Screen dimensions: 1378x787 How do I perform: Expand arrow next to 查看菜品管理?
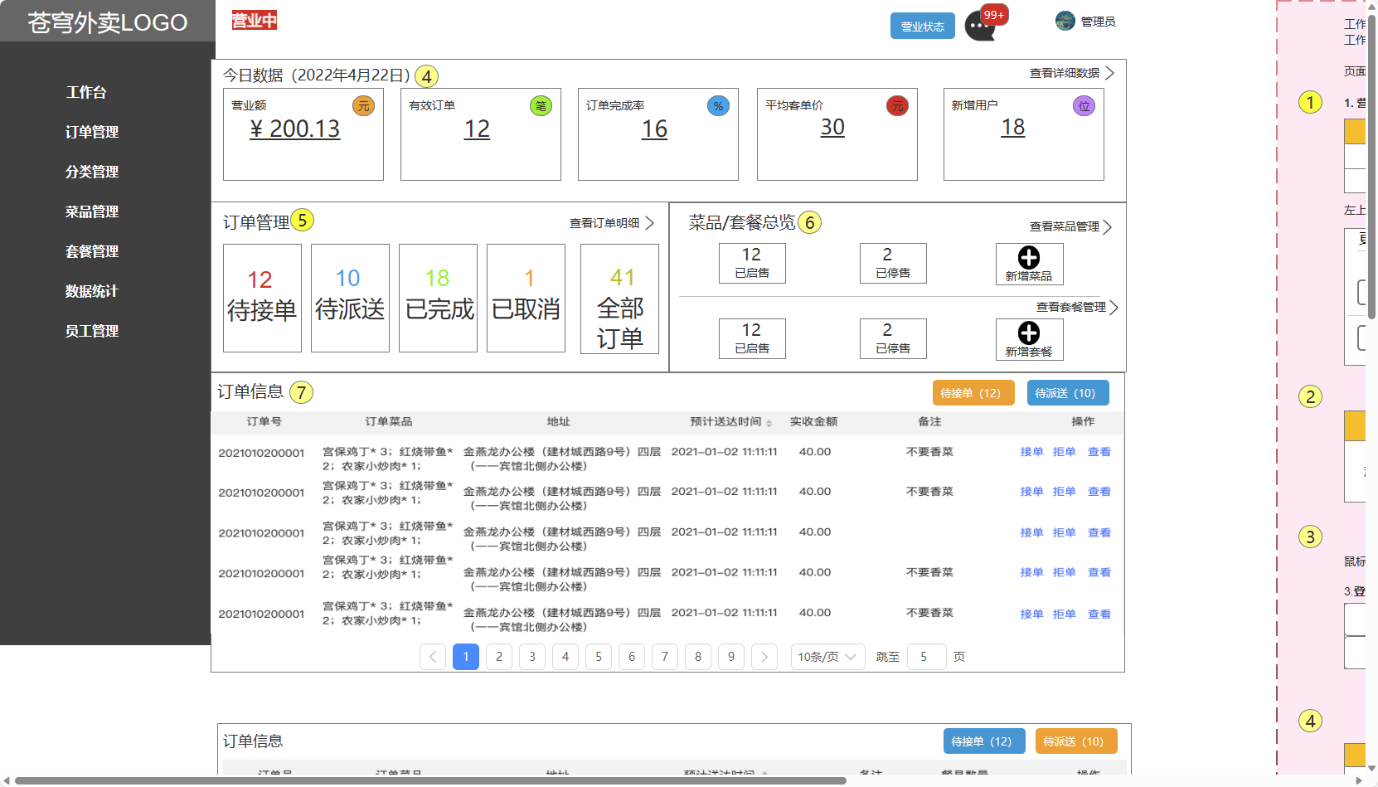tap(1108, 227)
